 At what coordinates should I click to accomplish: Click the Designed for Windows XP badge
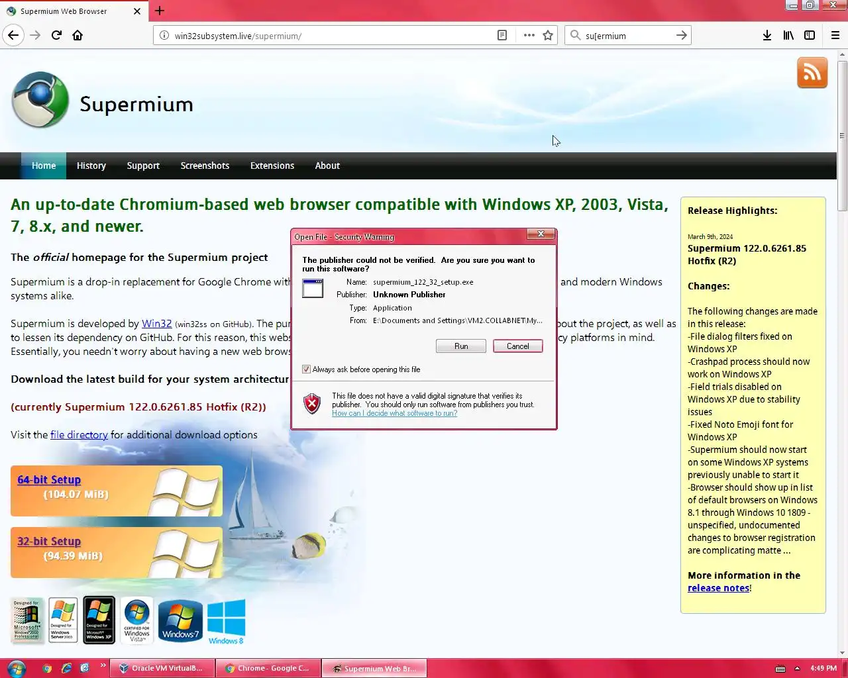99,620
